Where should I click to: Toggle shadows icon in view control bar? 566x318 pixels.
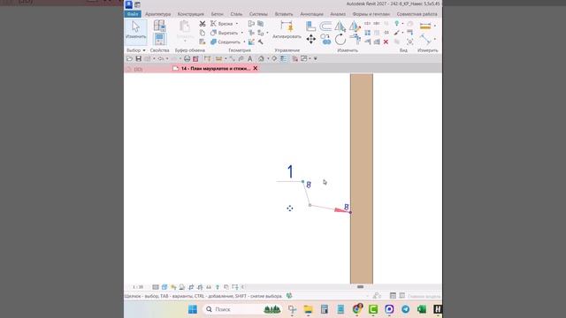(182, 287)
